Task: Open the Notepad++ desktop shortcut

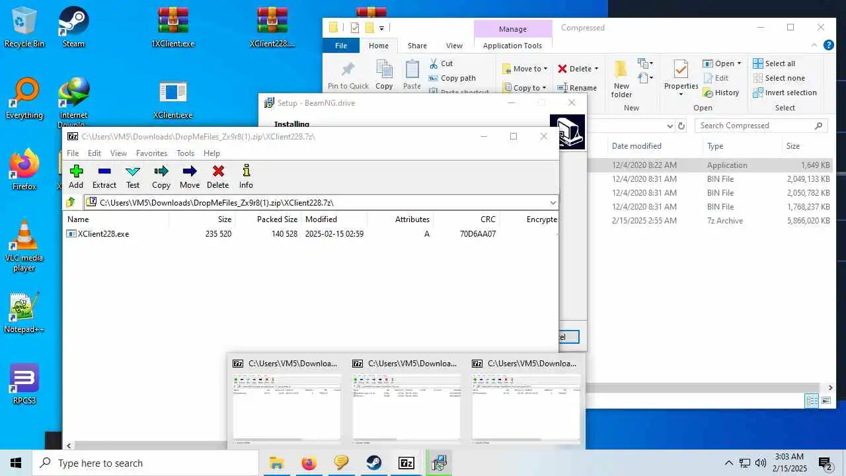Action: pos(24,314)
